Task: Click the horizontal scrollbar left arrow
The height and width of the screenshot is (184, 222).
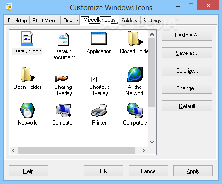Action: (x=13, y=150)
